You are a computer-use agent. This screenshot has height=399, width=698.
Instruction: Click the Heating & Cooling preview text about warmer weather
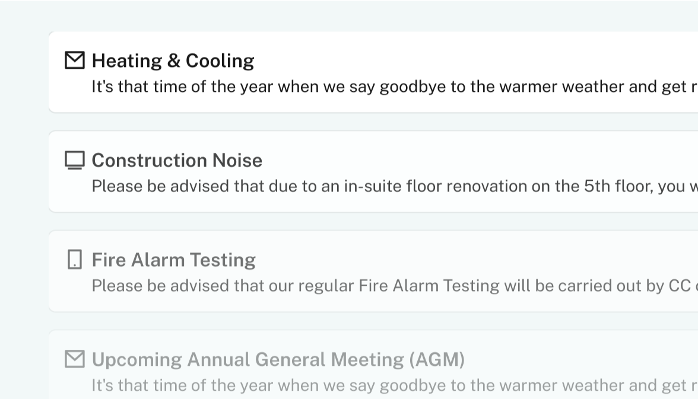click(392, 87)
